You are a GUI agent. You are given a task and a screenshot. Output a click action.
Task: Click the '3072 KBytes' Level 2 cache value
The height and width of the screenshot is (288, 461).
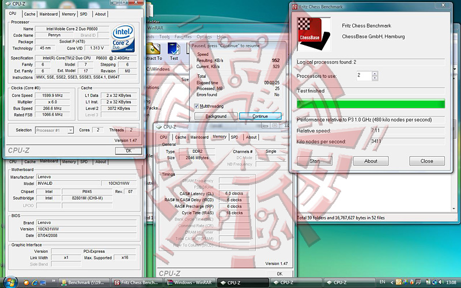119,108
